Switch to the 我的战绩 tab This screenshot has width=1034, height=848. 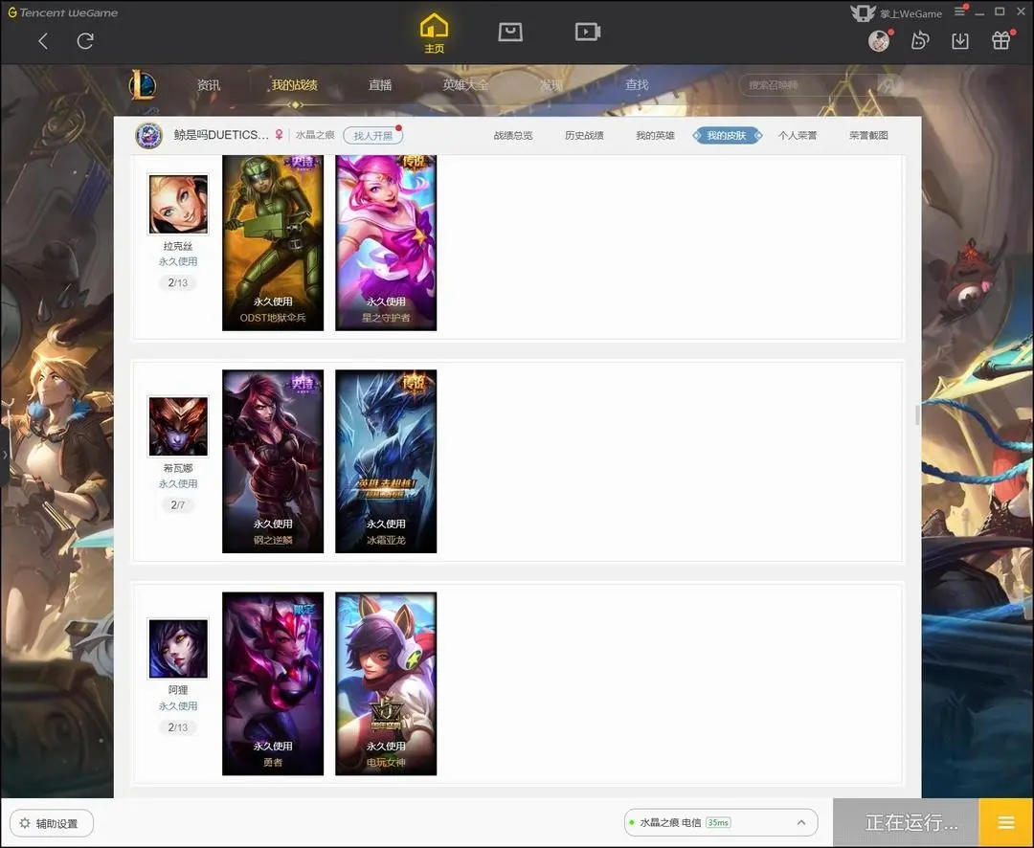[294, 85]
